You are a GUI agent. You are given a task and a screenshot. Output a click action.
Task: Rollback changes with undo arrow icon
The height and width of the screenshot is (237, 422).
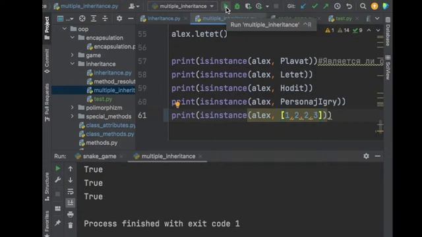[x=349, y=6]
